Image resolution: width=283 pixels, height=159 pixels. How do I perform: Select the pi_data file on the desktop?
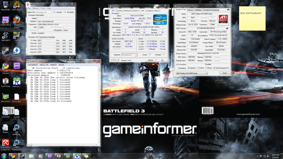(x=17, y=113)
